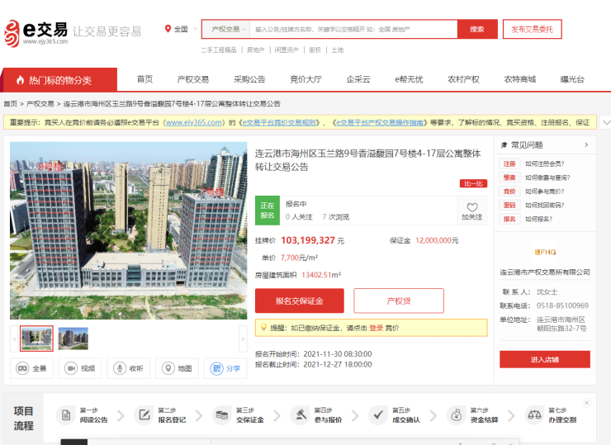The height and width of the screenshot is (445, 611).
Task: Open the 全景 panorama view
Action: (x=32, y=368)
